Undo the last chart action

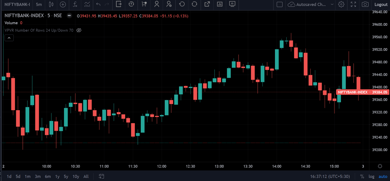[98, 5]
